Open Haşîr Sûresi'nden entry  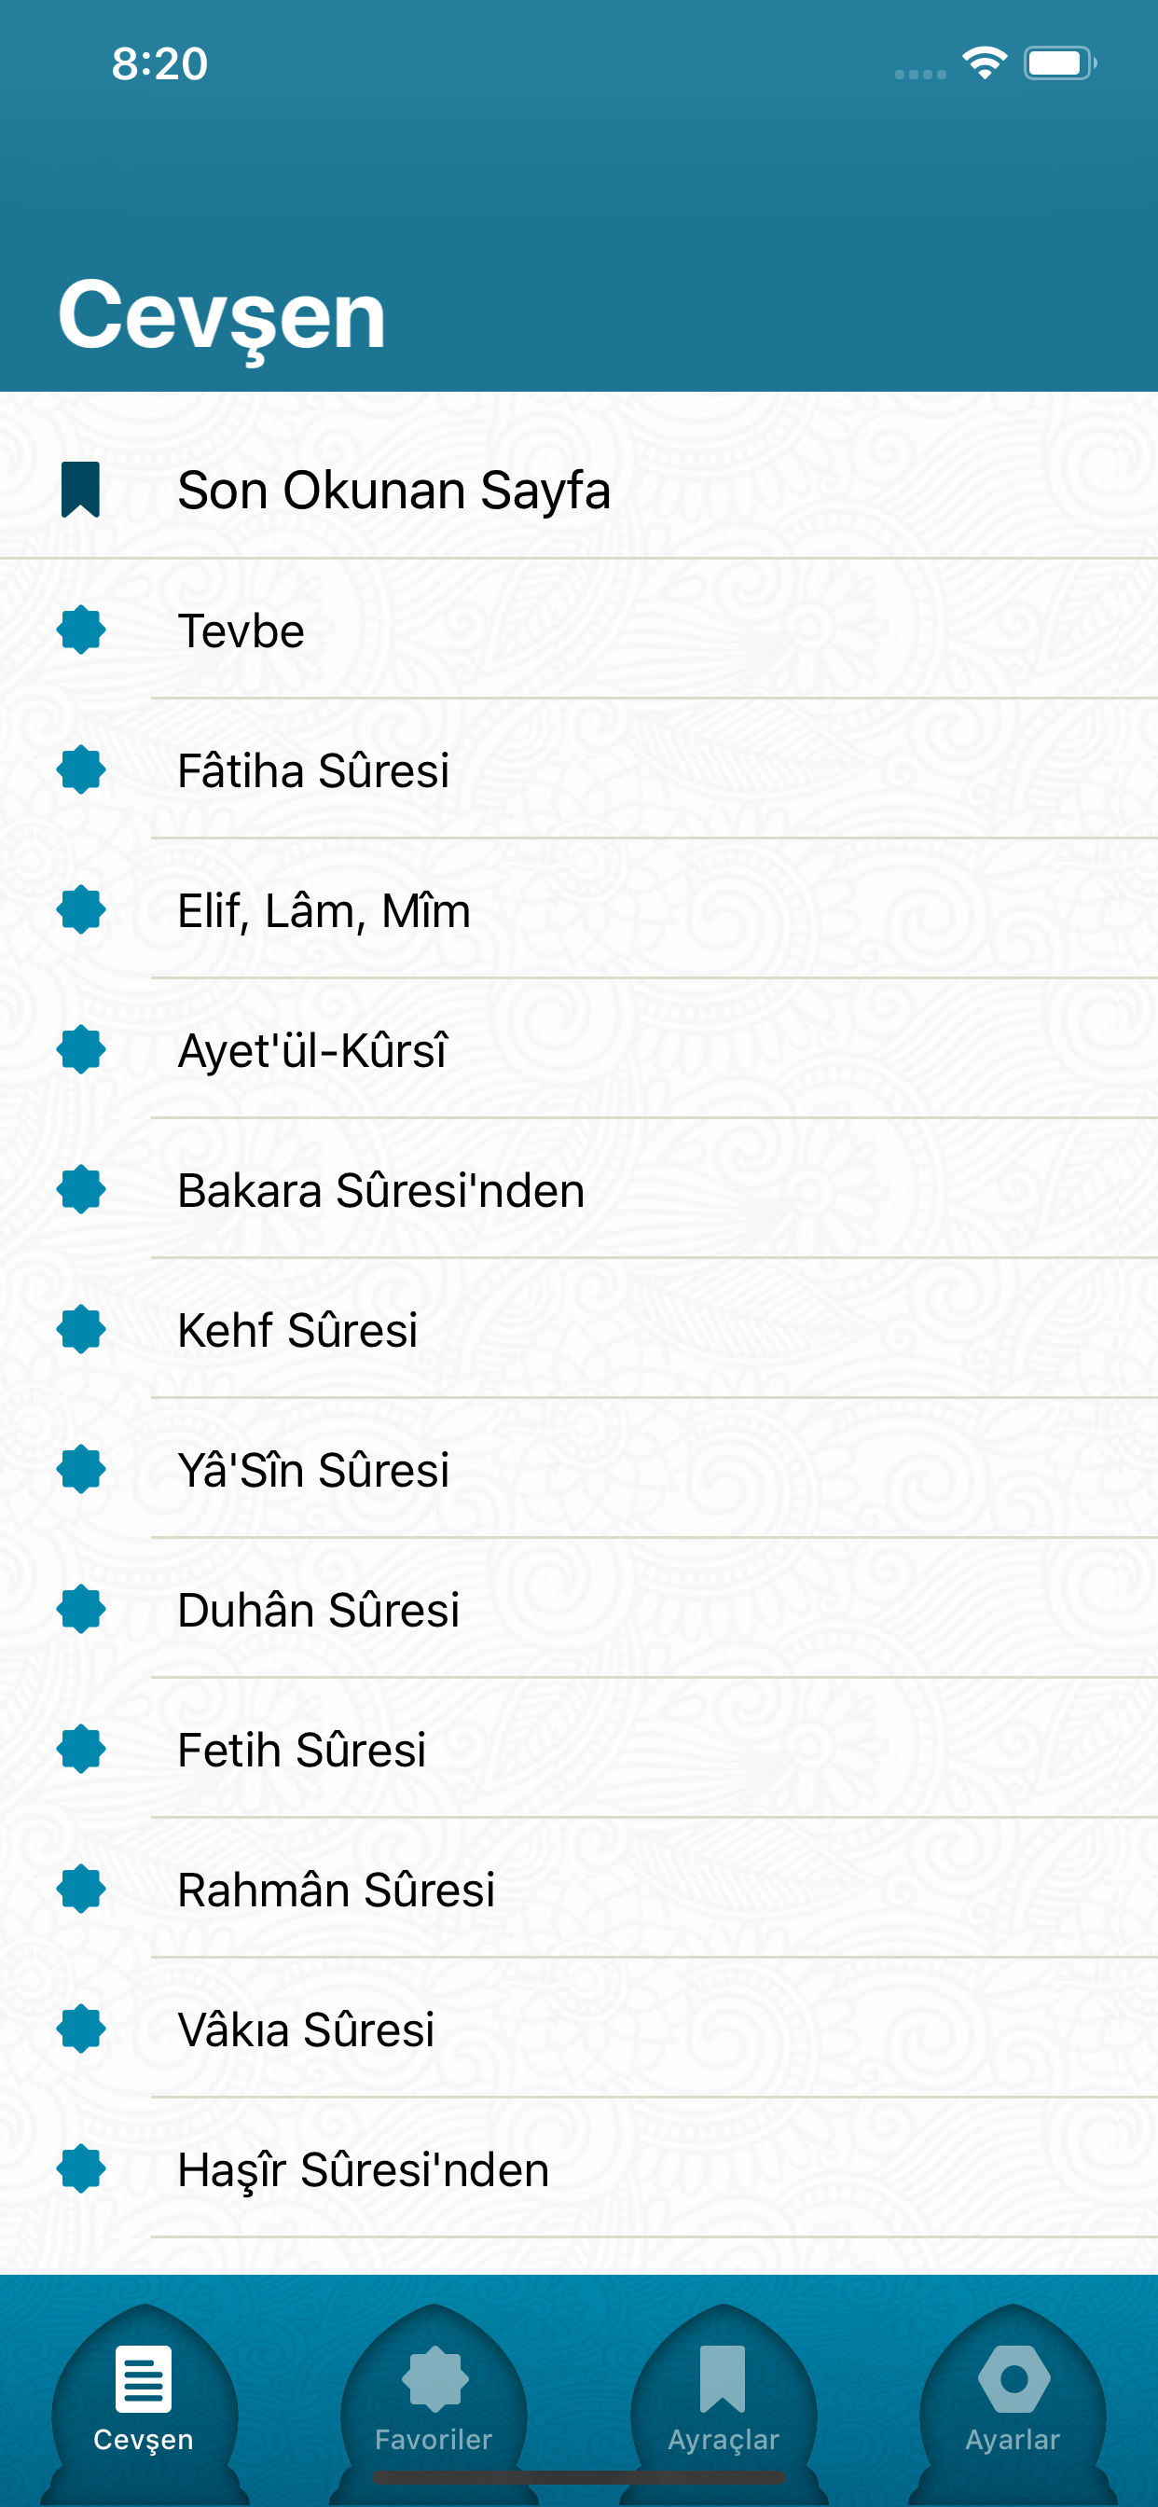pyautogui.click(x=579, y=2169)
